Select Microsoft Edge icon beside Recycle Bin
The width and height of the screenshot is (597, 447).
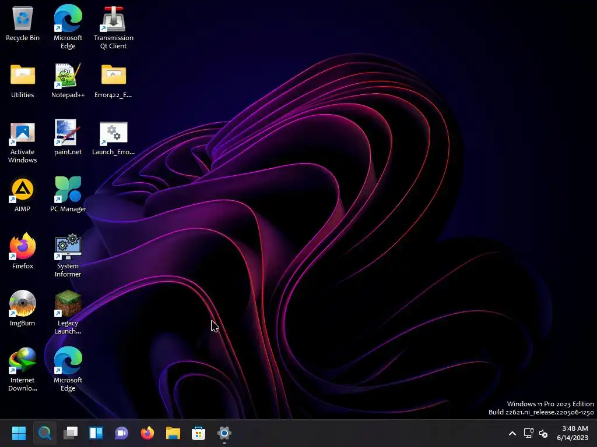[x=68, y=27]
